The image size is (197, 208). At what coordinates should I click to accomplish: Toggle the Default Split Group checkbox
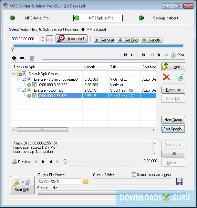click(x=24, y=73)
